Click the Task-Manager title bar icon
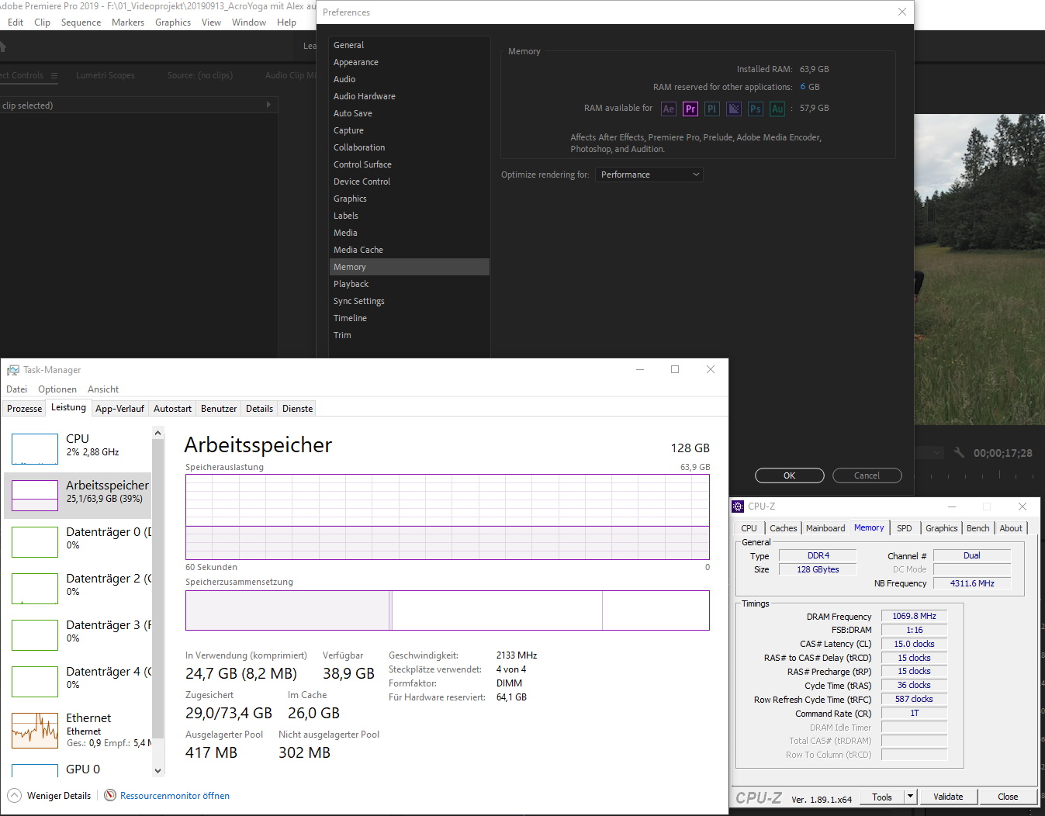This screenshot has height=816, width=1045. coord(13,370)
